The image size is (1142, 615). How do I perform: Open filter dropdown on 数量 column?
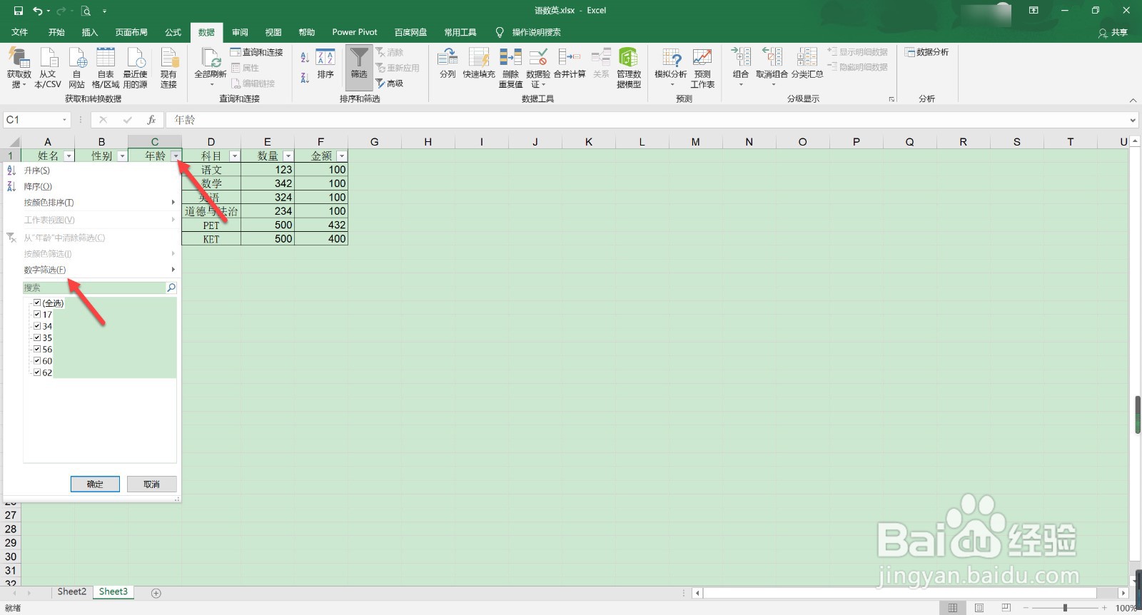pyautogui.click(x=288, y=156)
